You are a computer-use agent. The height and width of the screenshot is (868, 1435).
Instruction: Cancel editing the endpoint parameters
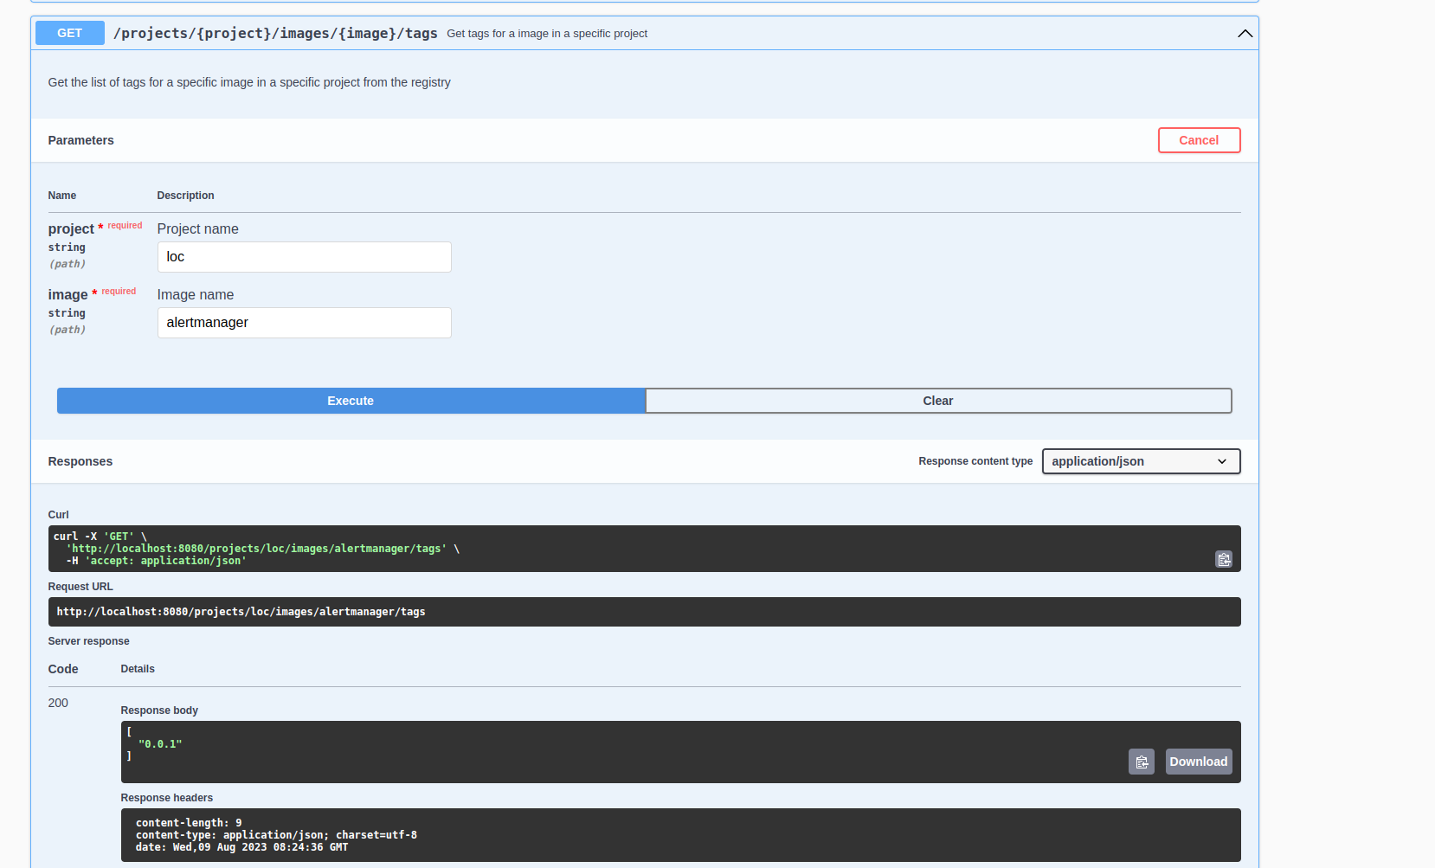pyautogui.click(x=1199, y=139)
